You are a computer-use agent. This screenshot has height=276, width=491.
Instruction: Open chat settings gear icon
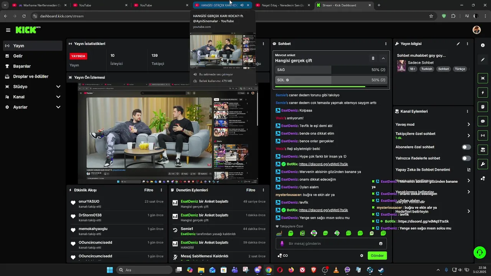click(361, 256)
